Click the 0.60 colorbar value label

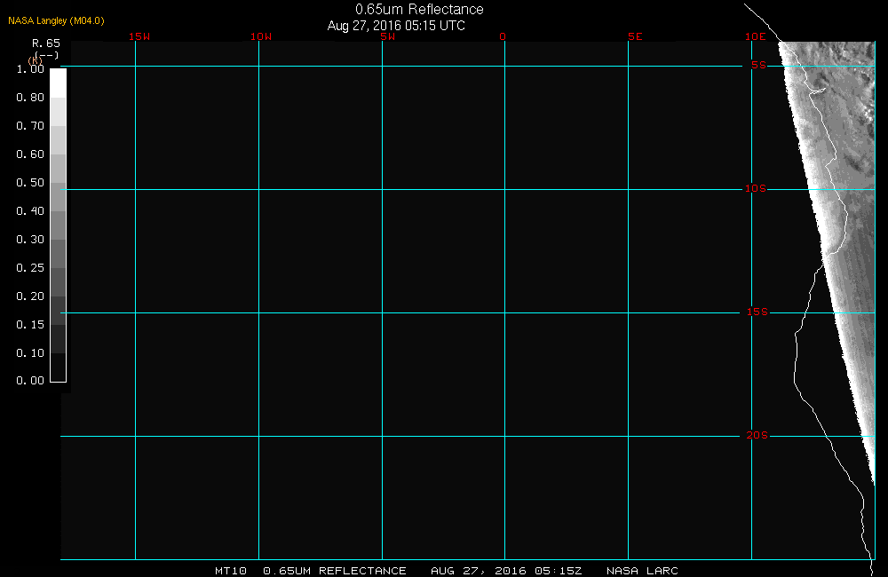point(30,154)
